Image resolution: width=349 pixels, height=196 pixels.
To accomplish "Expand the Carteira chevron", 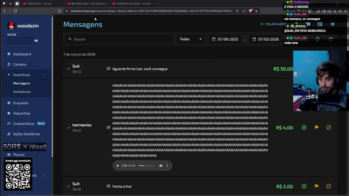I will [44, 64].
